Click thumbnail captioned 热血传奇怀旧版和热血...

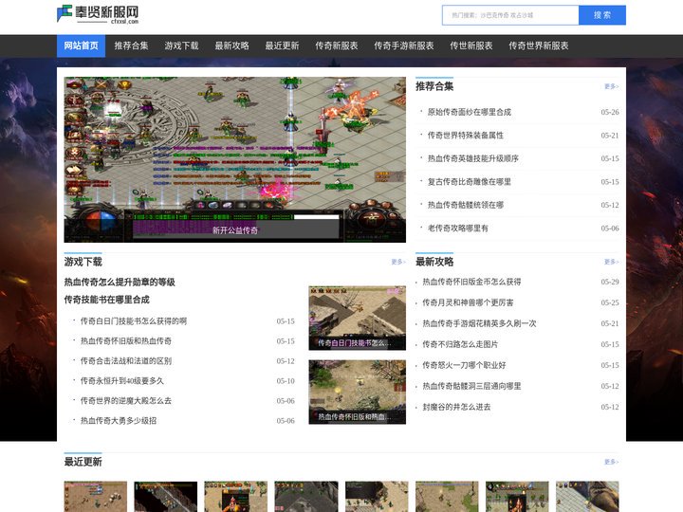(x=358, y=392)
